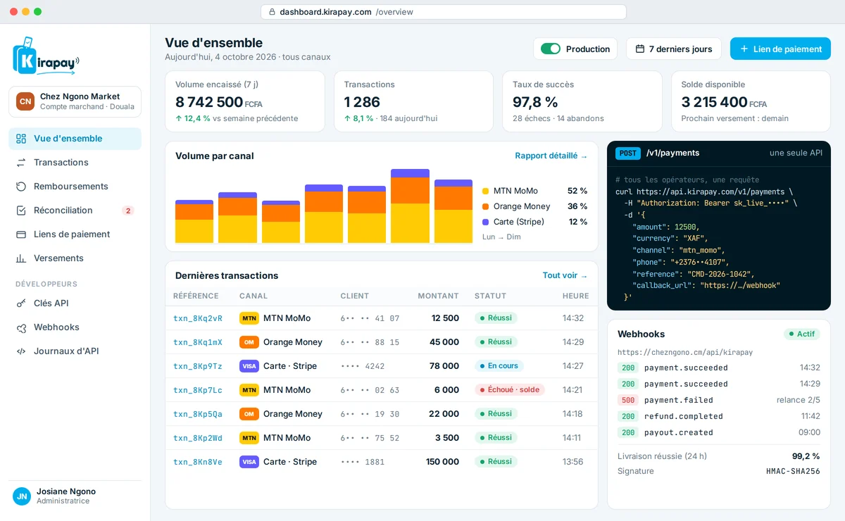Image resolution: width=845 pixels, height=521 pixels.
Task: Click the Transactions arrows icon
Action: click(x=21, y=163)
